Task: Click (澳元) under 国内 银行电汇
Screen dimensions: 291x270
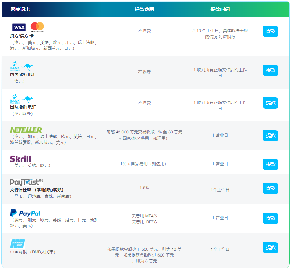Action: (18, 81)
